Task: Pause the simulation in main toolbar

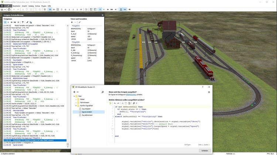Action: pyautogui.click(x=101, y=9)
